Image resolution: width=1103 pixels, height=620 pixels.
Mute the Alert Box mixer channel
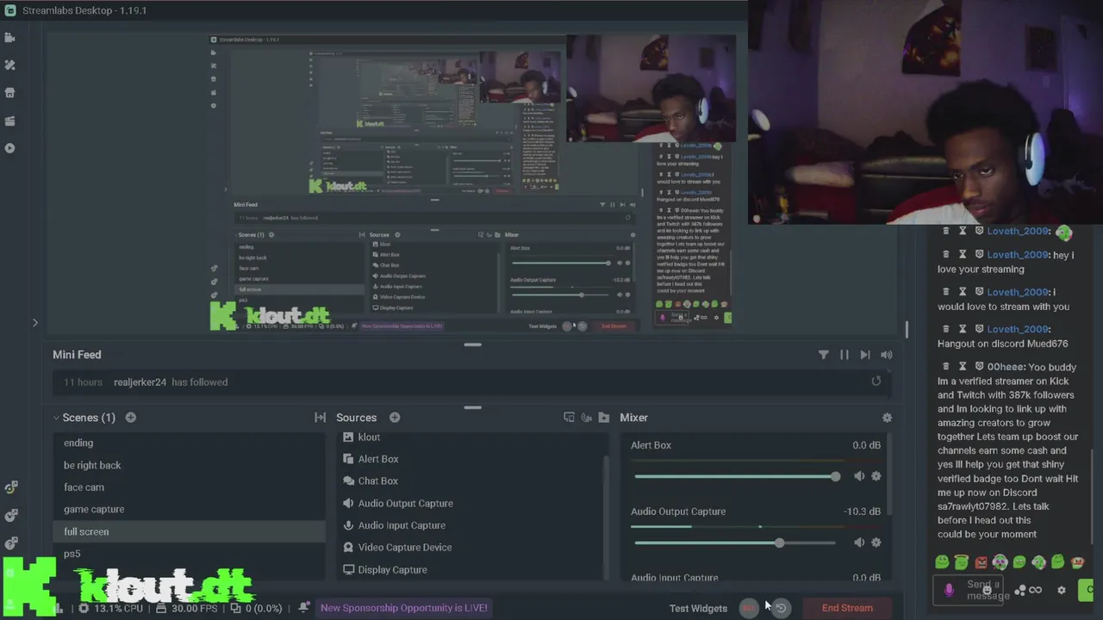(859, 476)
